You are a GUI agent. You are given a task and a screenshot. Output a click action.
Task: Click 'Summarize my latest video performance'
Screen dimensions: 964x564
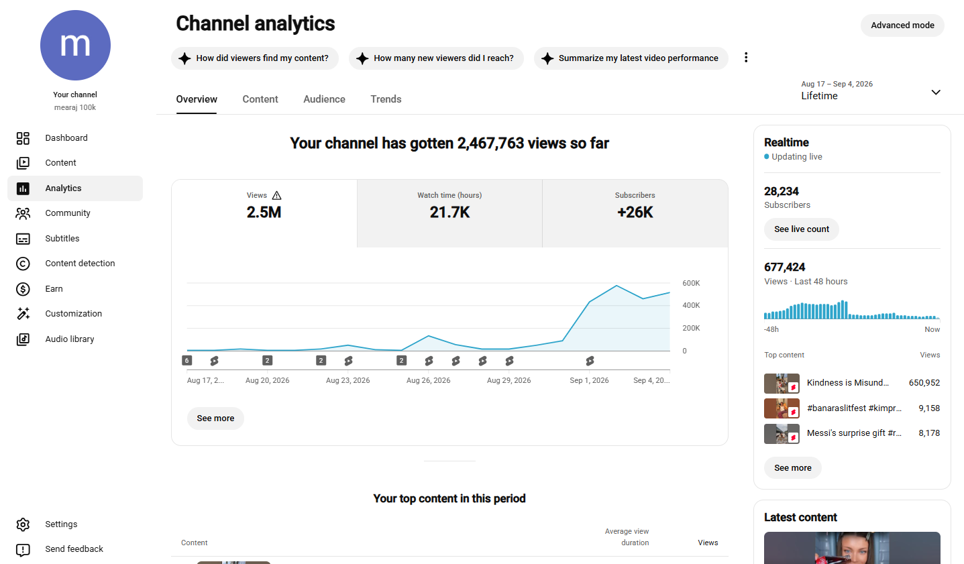point(631,58)
